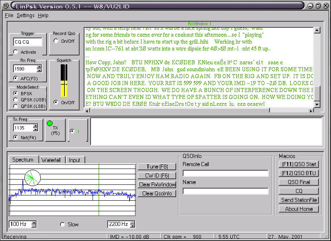Decrease the 2200 Hz spectrum upper limit

[x=132, y=226]
